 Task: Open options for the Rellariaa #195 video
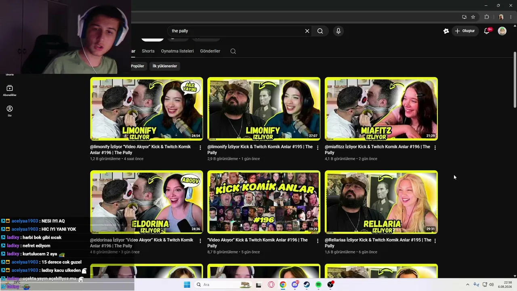(435, 241)
